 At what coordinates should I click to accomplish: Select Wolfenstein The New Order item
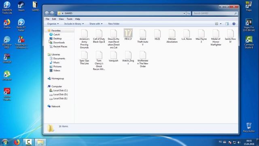click(x=143, y=59)
